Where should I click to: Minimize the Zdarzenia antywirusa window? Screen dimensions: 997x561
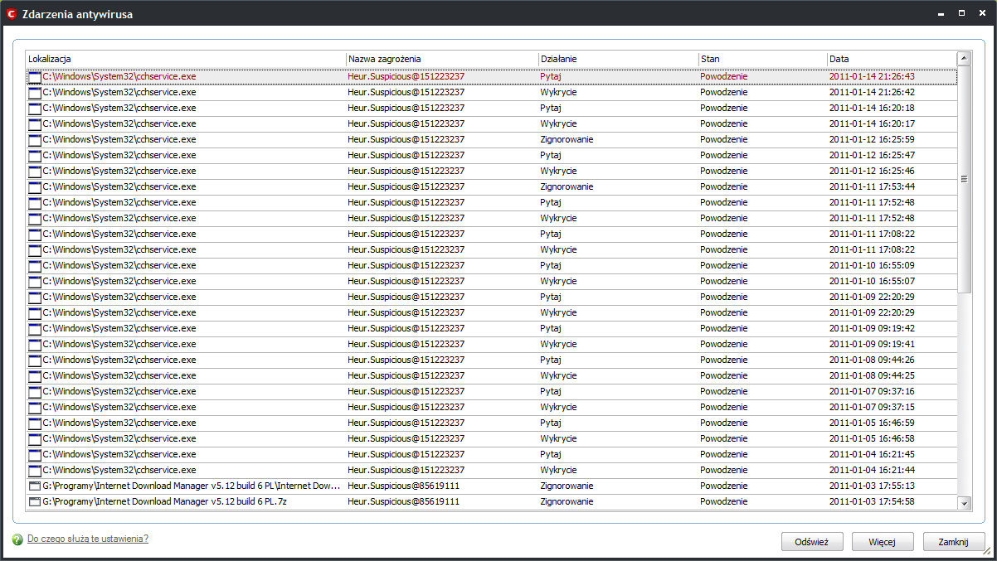(x=940, y=13)
